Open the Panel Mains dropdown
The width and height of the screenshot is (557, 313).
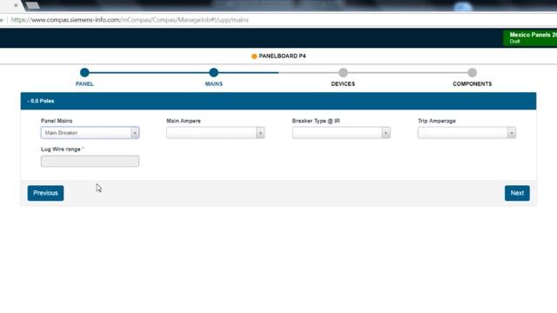coord(90,133)
